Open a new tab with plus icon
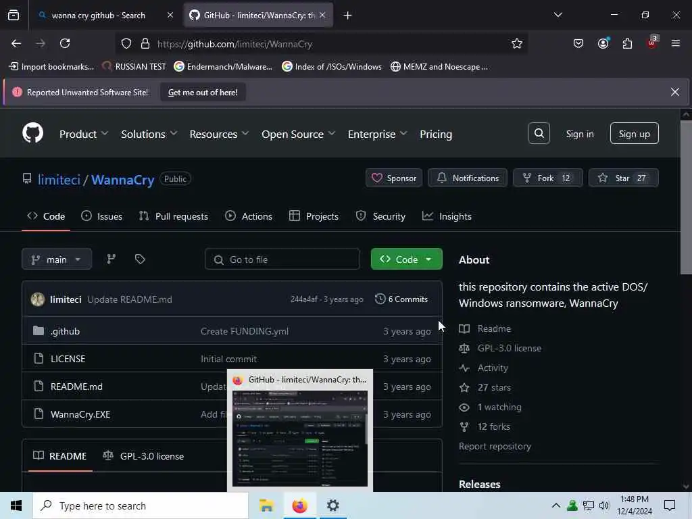 pyautogui.click(x=347, y=16)
